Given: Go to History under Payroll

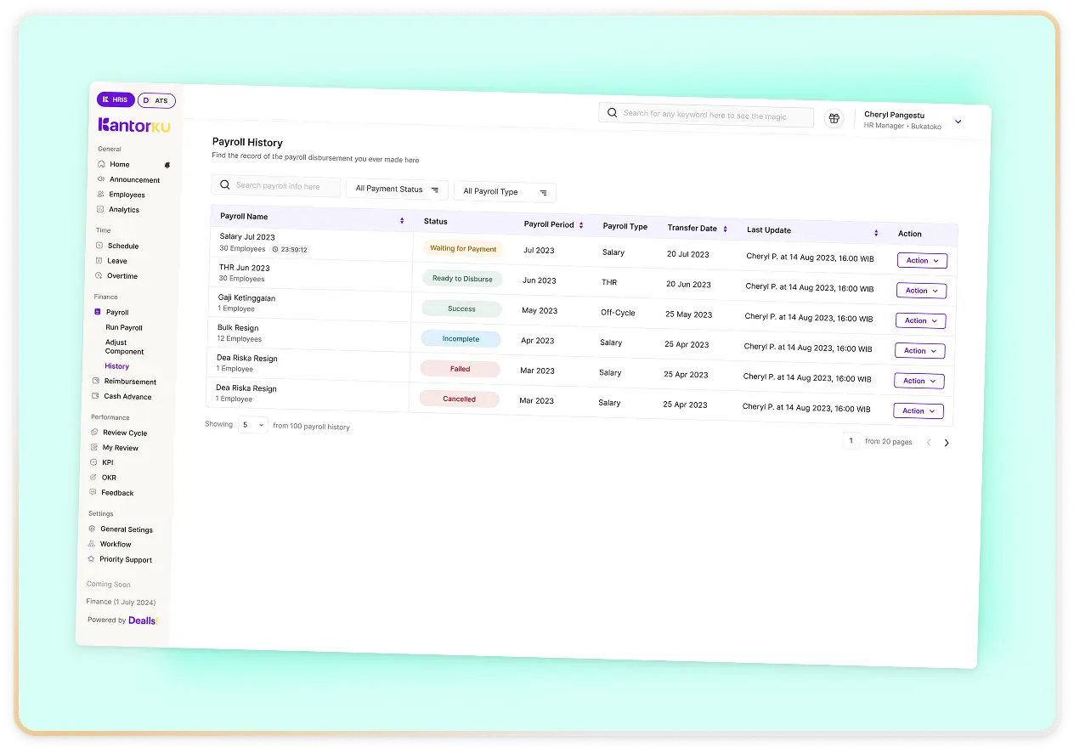Looking at the screenshot, I should tap(118, 366).
